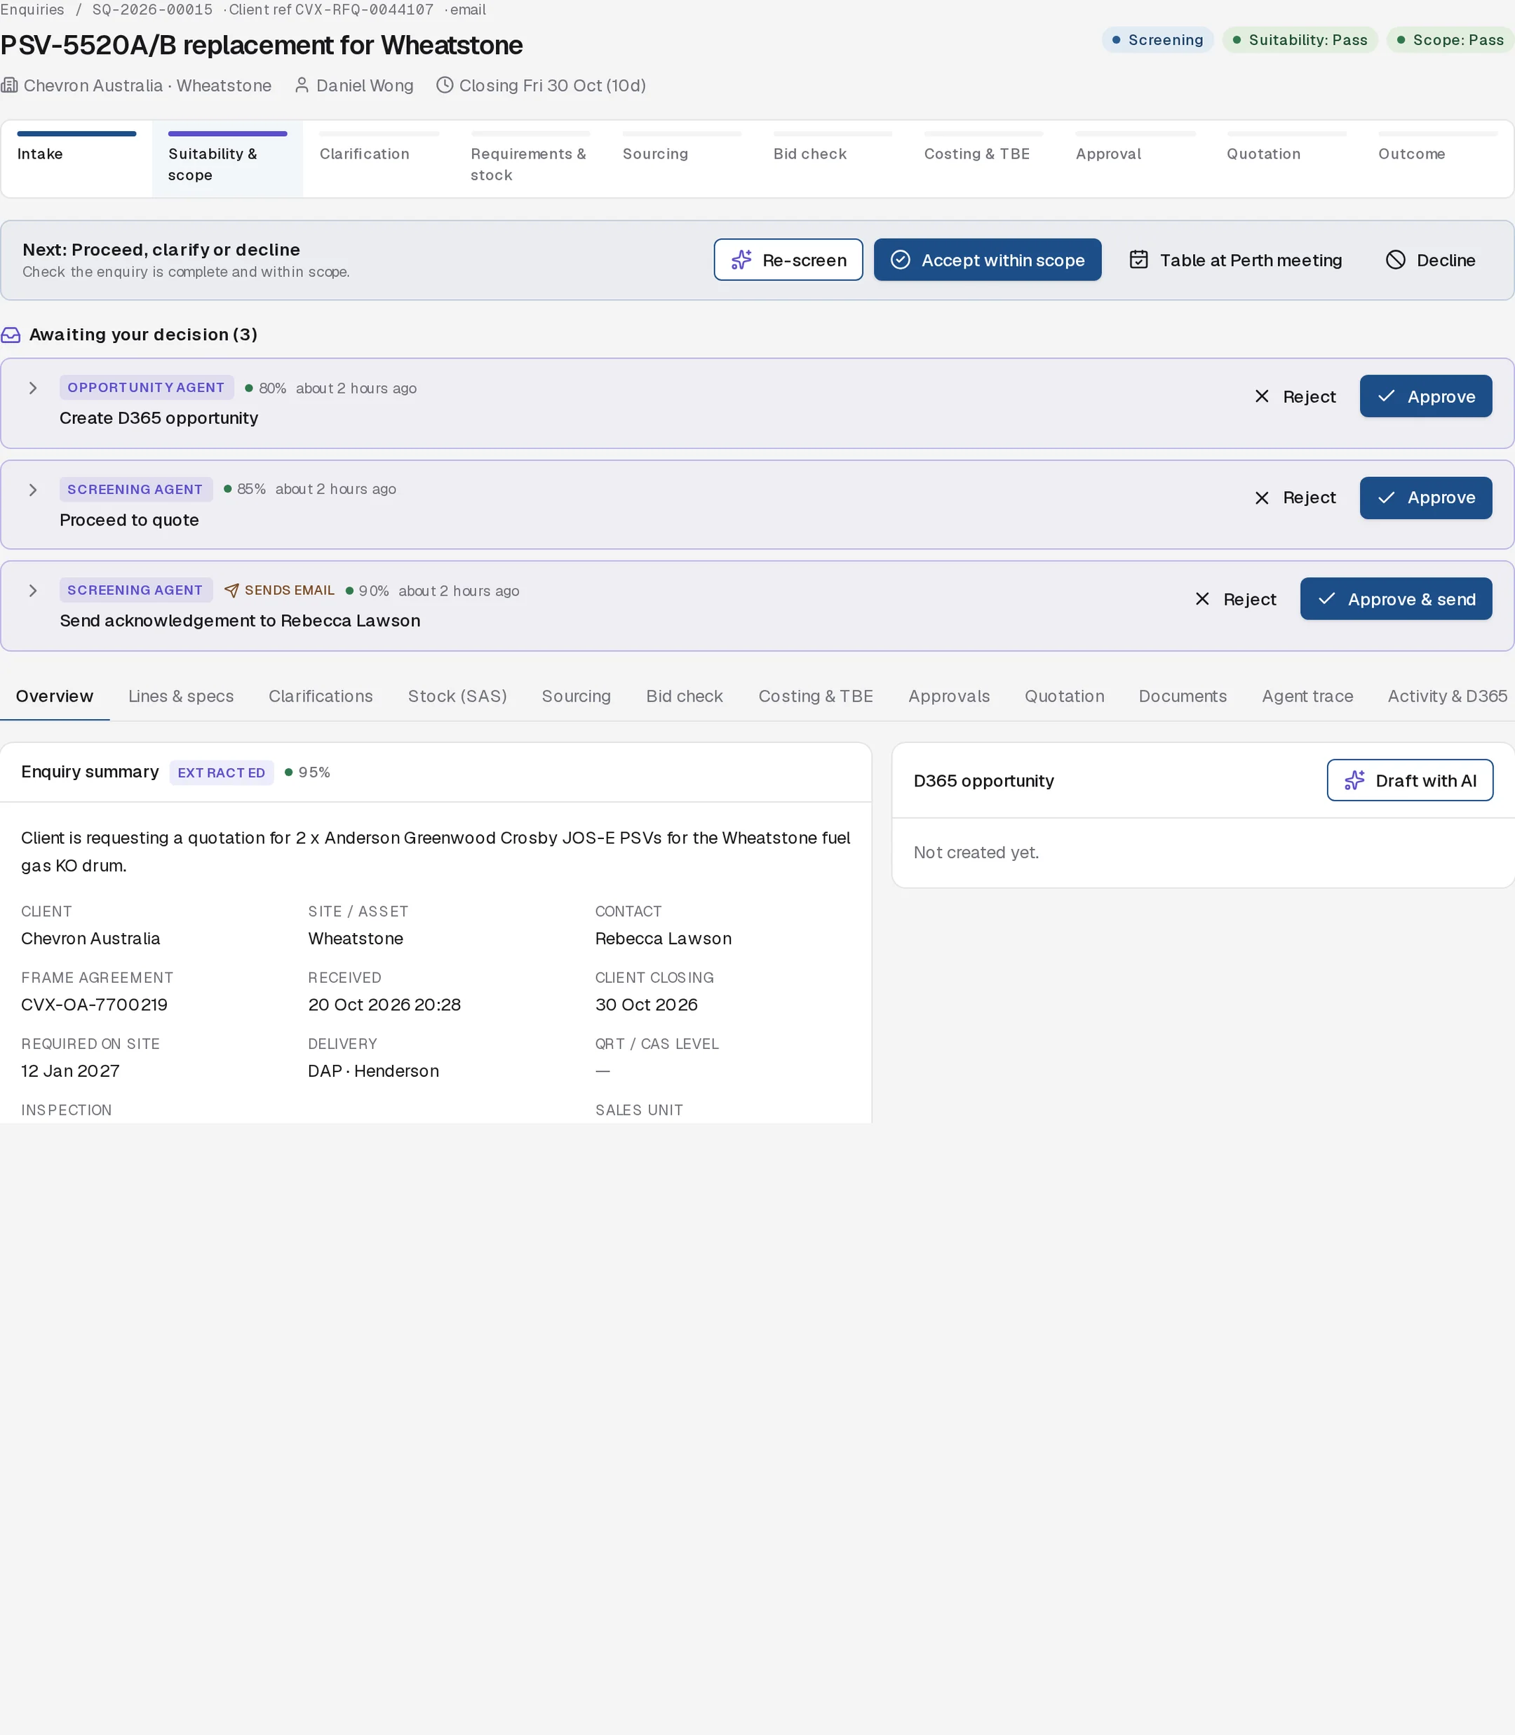
Task: Click the Re-screen button
Action: (788, 260)
